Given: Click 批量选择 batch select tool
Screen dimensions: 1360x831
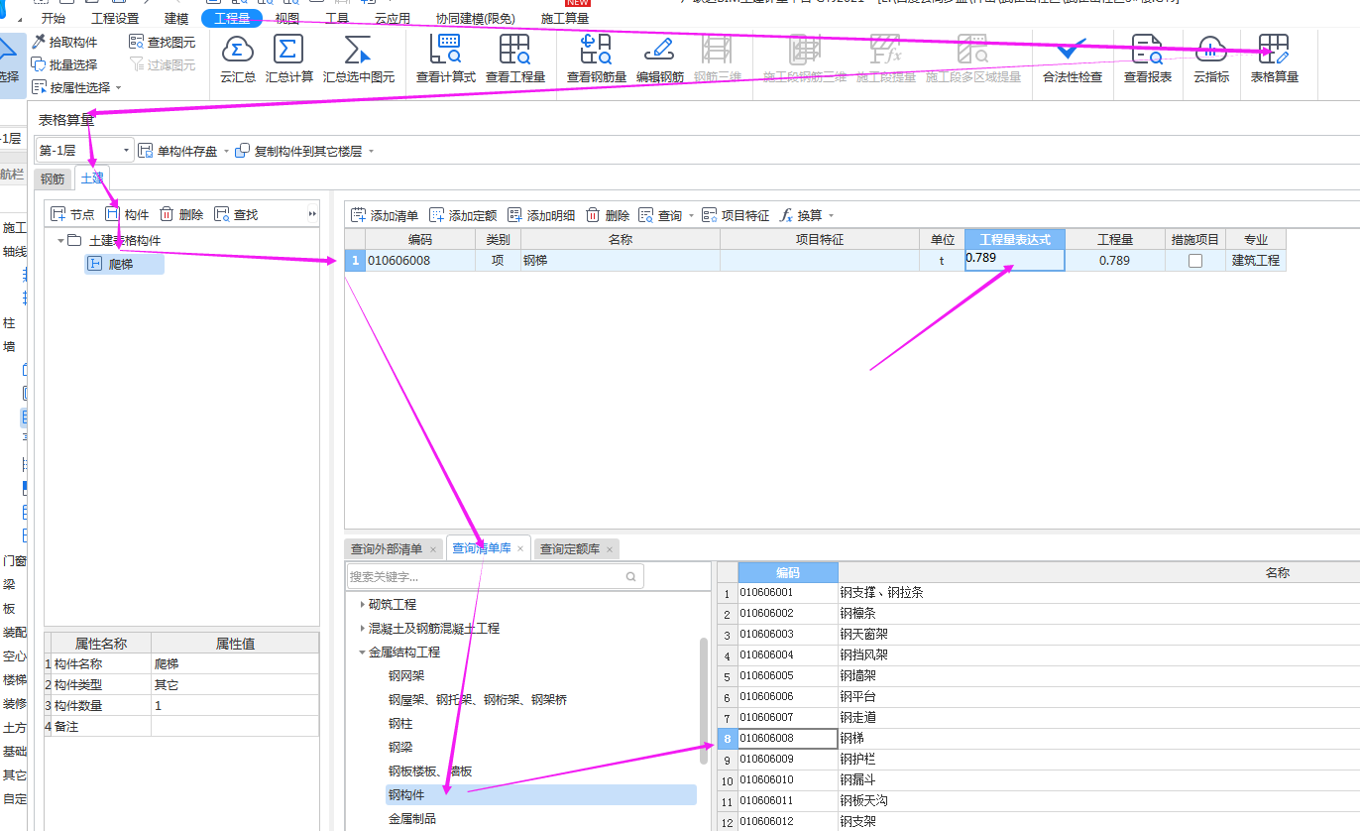Looking at the screenshot, I should (x=64, y=64).
